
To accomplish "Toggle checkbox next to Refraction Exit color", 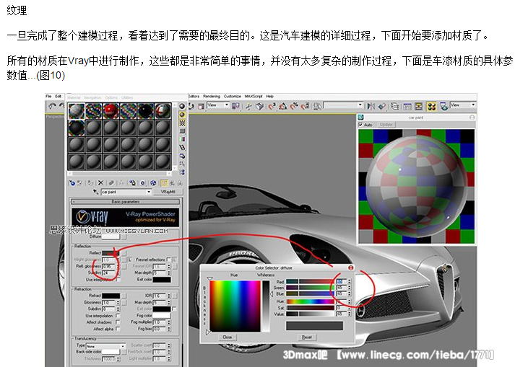I will [174, 309].
